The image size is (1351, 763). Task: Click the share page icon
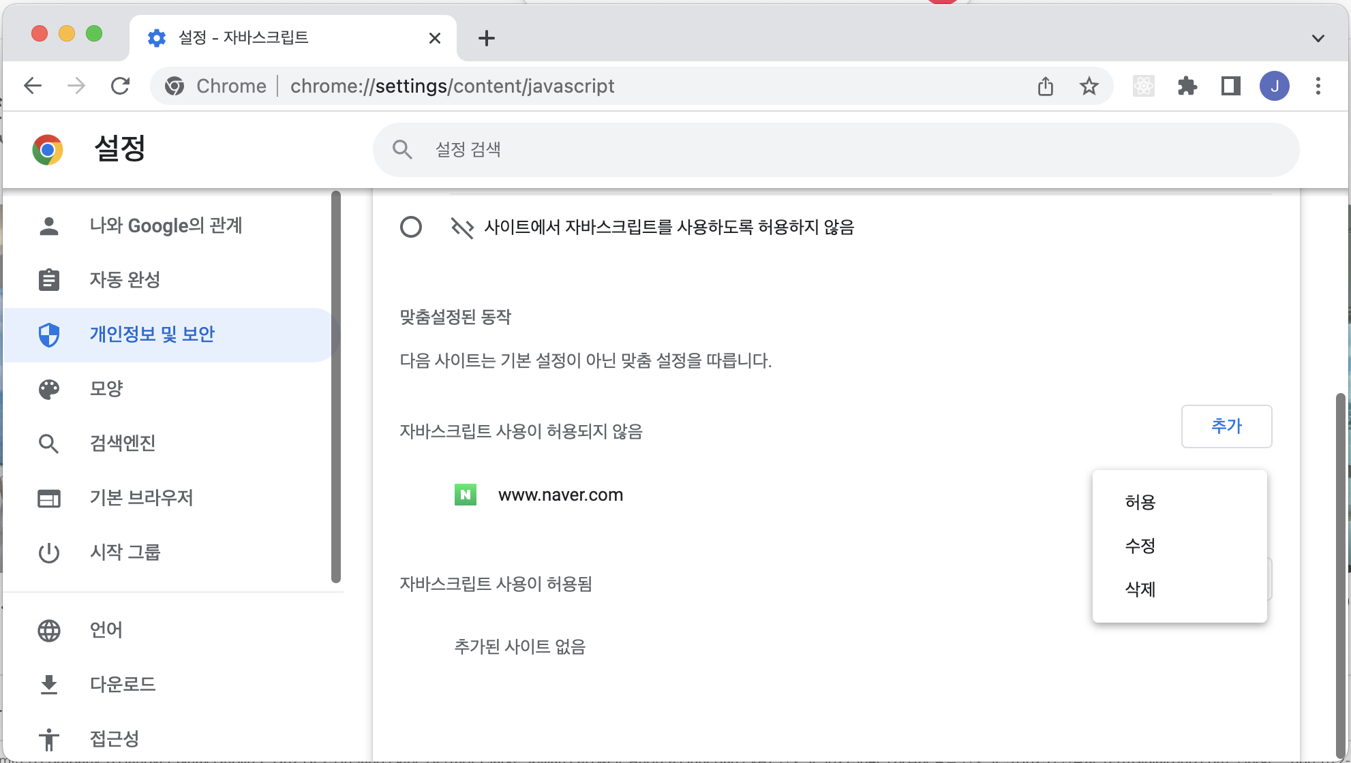pos(1046,86)
